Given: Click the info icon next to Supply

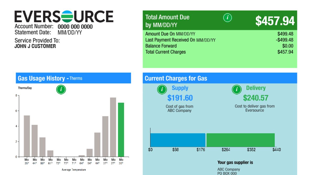Looking at the screenshot, I should click(x=162, y=90).
